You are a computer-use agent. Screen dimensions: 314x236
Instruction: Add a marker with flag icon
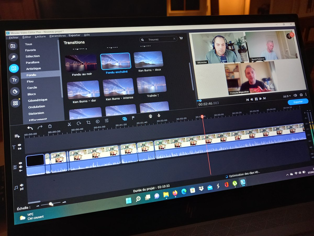[133, 118]
